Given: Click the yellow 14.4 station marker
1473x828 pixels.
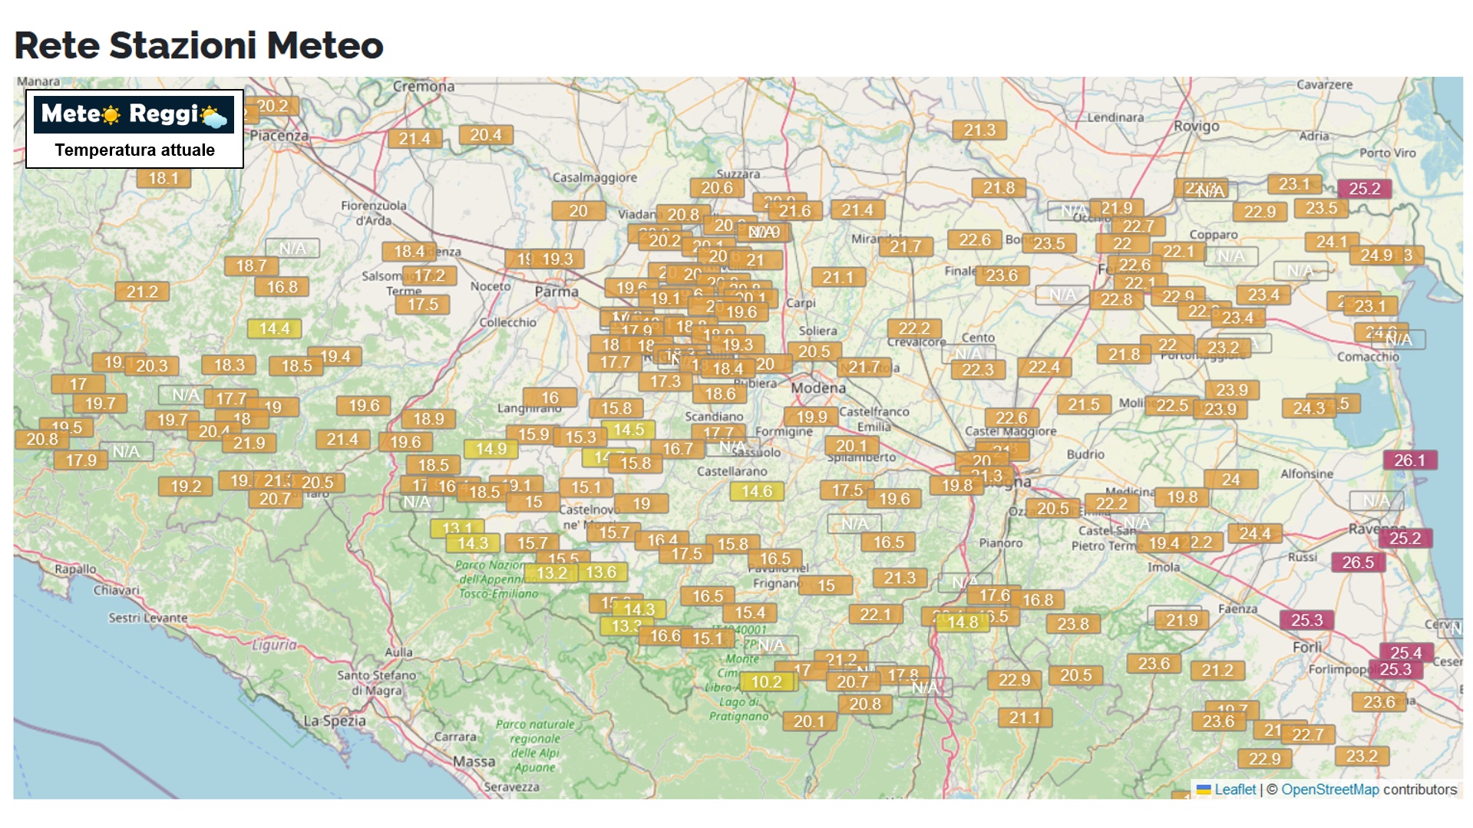Looking at the screenshot, I should pos(274,328).
